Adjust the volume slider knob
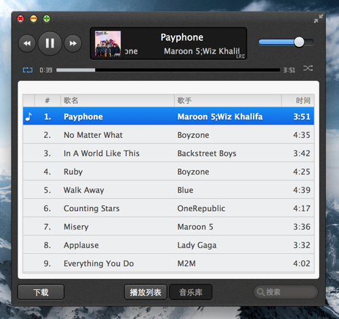 299,42
